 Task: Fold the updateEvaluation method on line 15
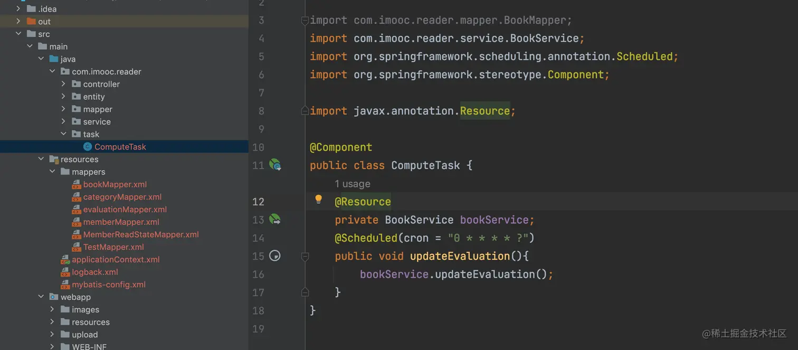click(305, 256)
